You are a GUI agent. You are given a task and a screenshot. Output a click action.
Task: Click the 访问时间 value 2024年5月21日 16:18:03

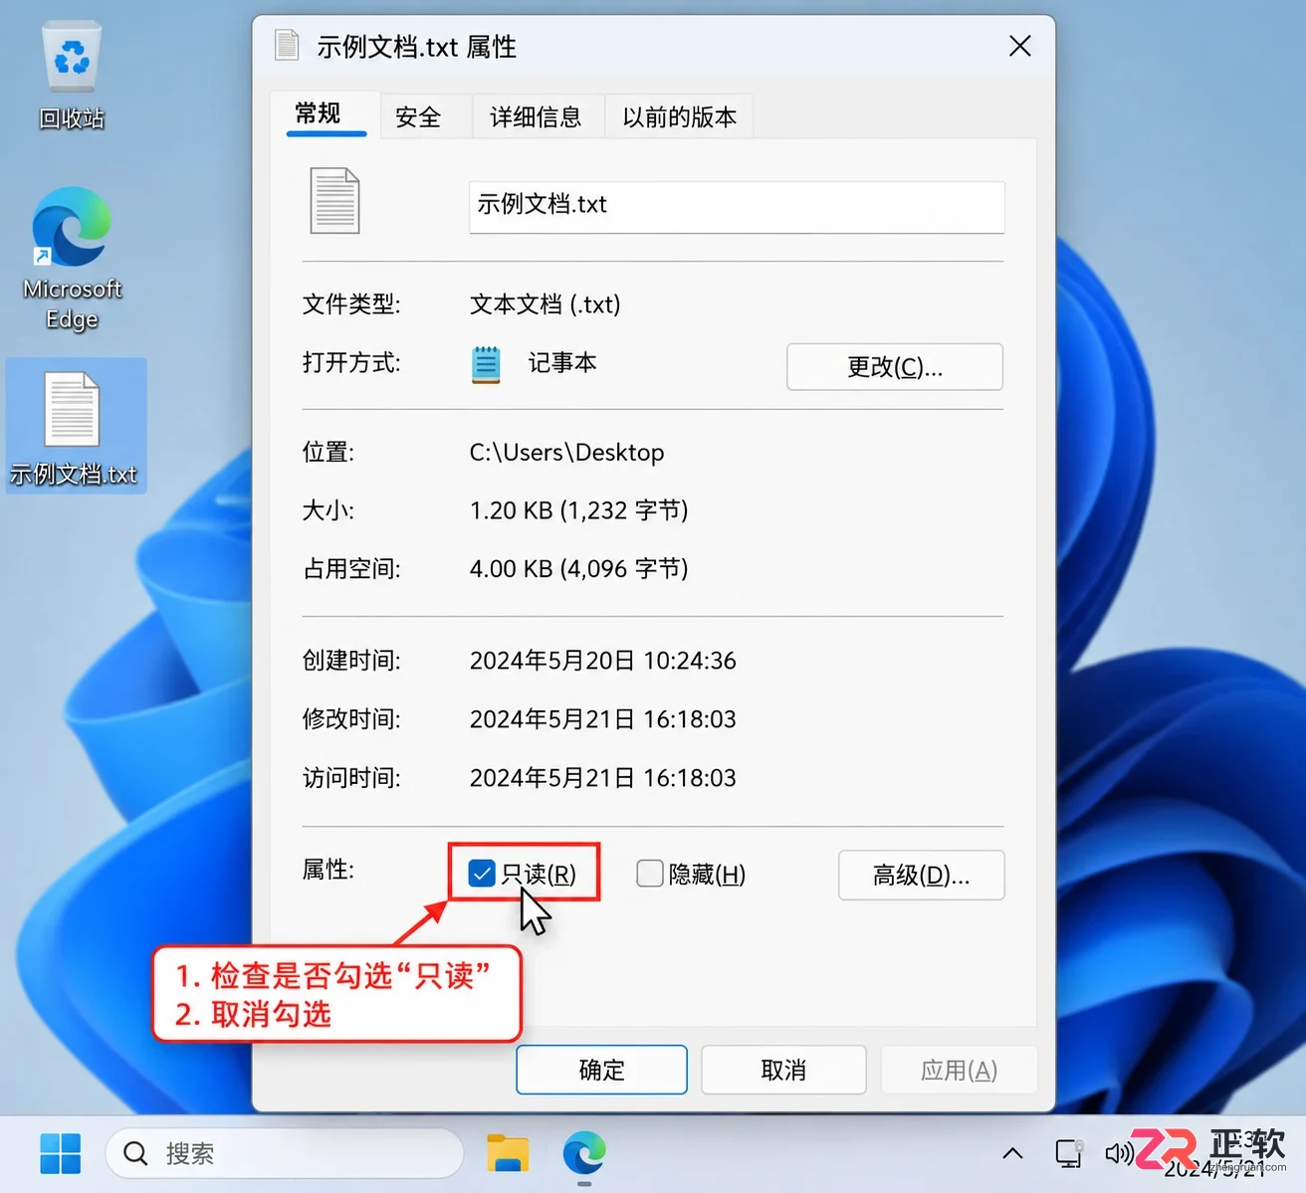(x=603, y=778)
